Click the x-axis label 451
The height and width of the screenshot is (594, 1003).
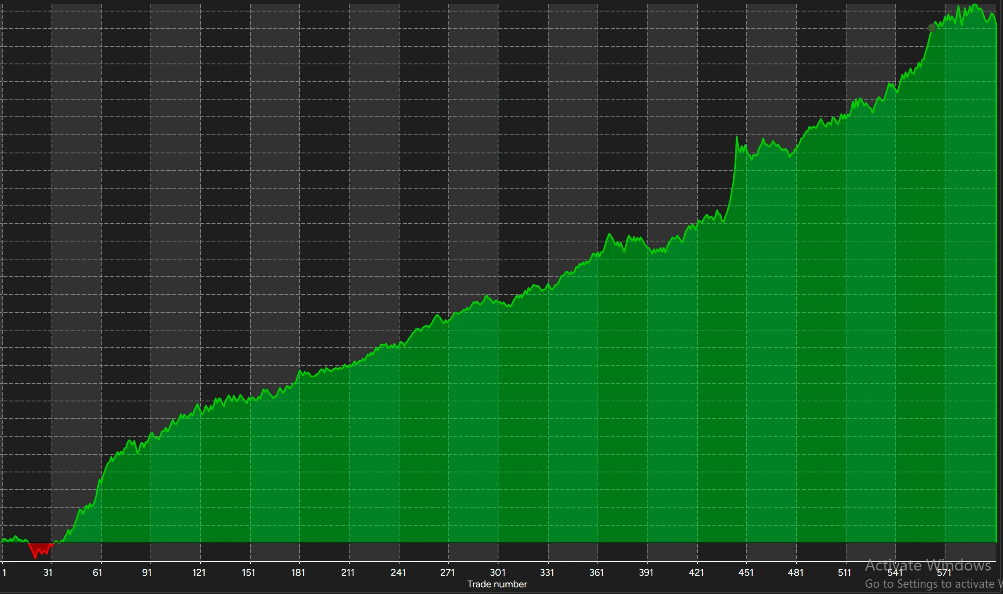[746, 572]
